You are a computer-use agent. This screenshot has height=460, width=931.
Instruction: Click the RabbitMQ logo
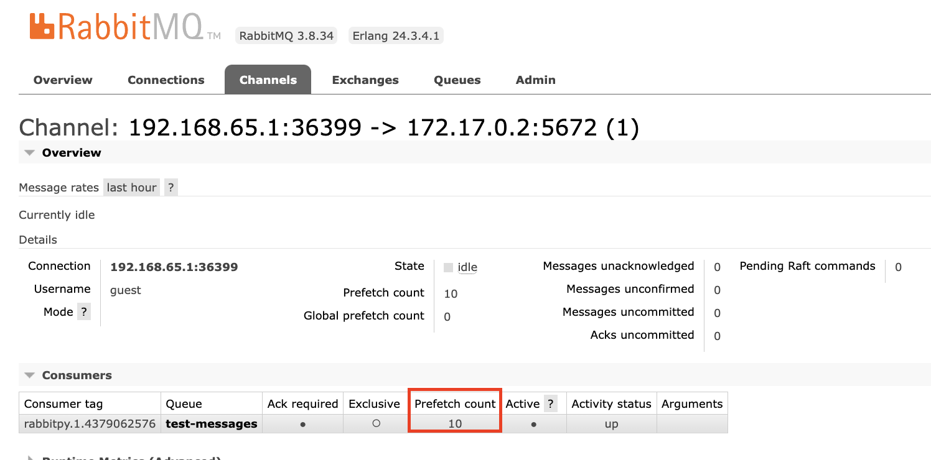(124, 27)
